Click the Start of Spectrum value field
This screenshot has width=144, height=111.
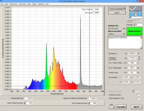pos(29,103)
